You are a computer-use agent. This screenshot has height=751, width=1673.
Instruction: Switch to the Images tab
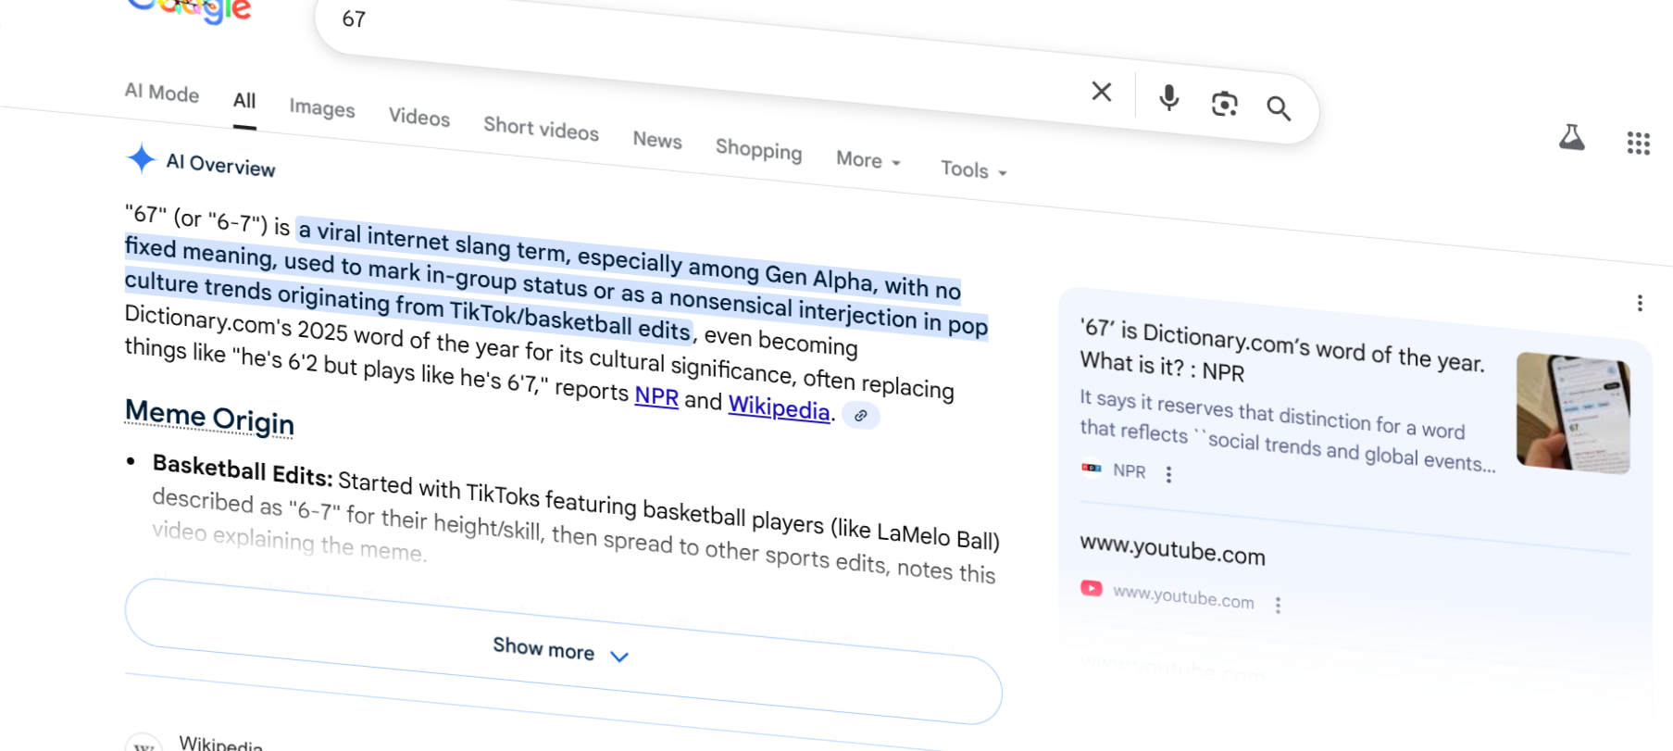click(321, 108)
